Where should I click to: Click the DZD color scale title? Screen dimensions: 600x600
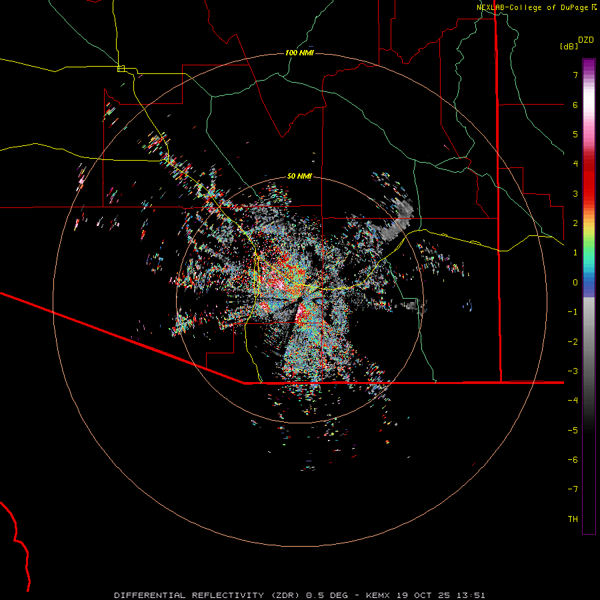(586, 40)
